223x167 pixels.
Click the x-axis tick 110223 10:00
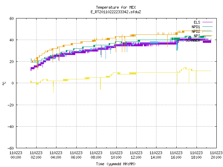(x=116, y=155)
